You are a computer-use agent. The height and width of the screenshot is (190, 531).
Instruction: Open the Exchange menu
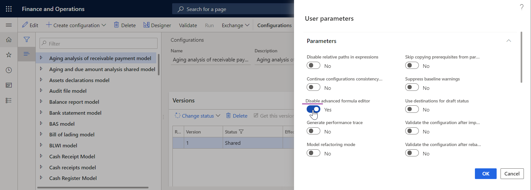tap(236, 25)
